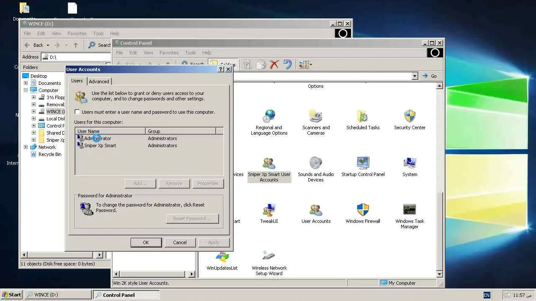Open the Wireless Network Setup Wizard icon

click(x=269, y=263)
